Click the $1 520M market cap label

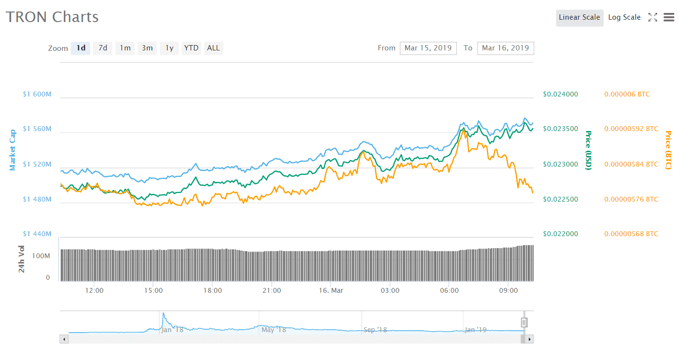click(x=37, y=164)
